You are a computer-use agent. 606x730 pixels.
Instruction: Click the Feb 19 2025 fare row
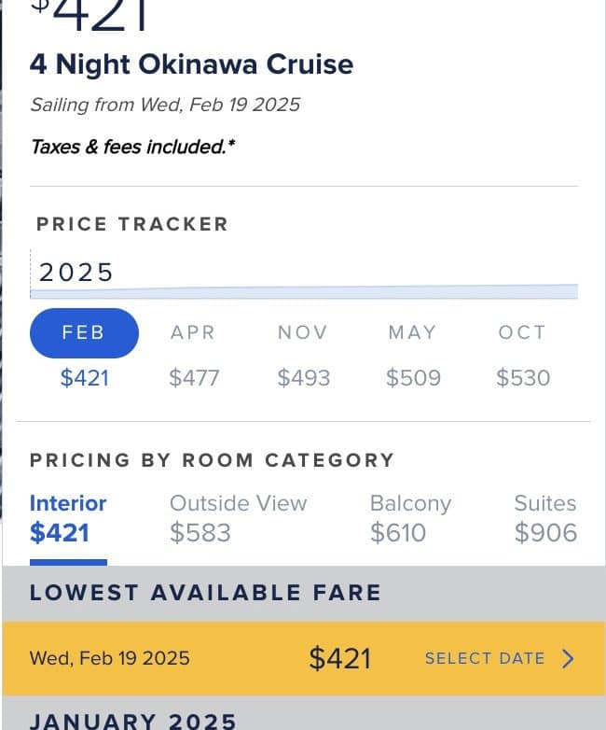(110, 658)
